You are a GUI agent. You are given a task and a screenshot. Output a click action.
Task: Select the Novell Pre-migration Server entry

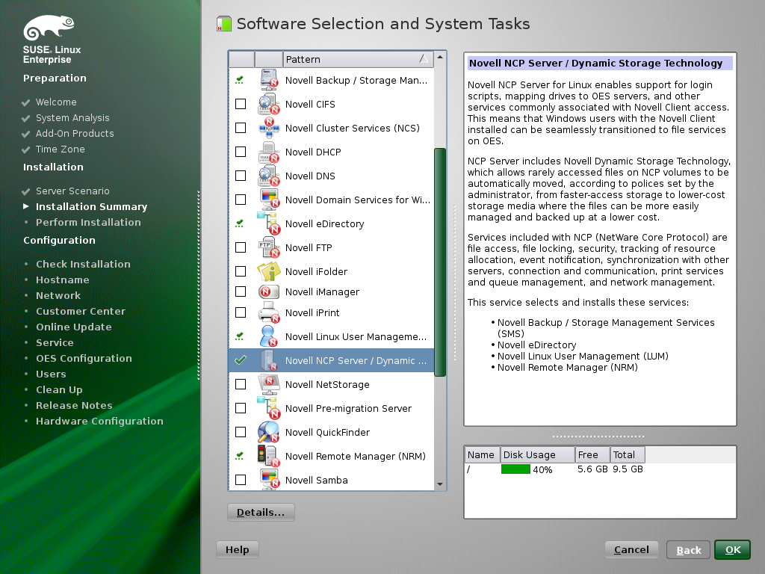tap(348, 408)
